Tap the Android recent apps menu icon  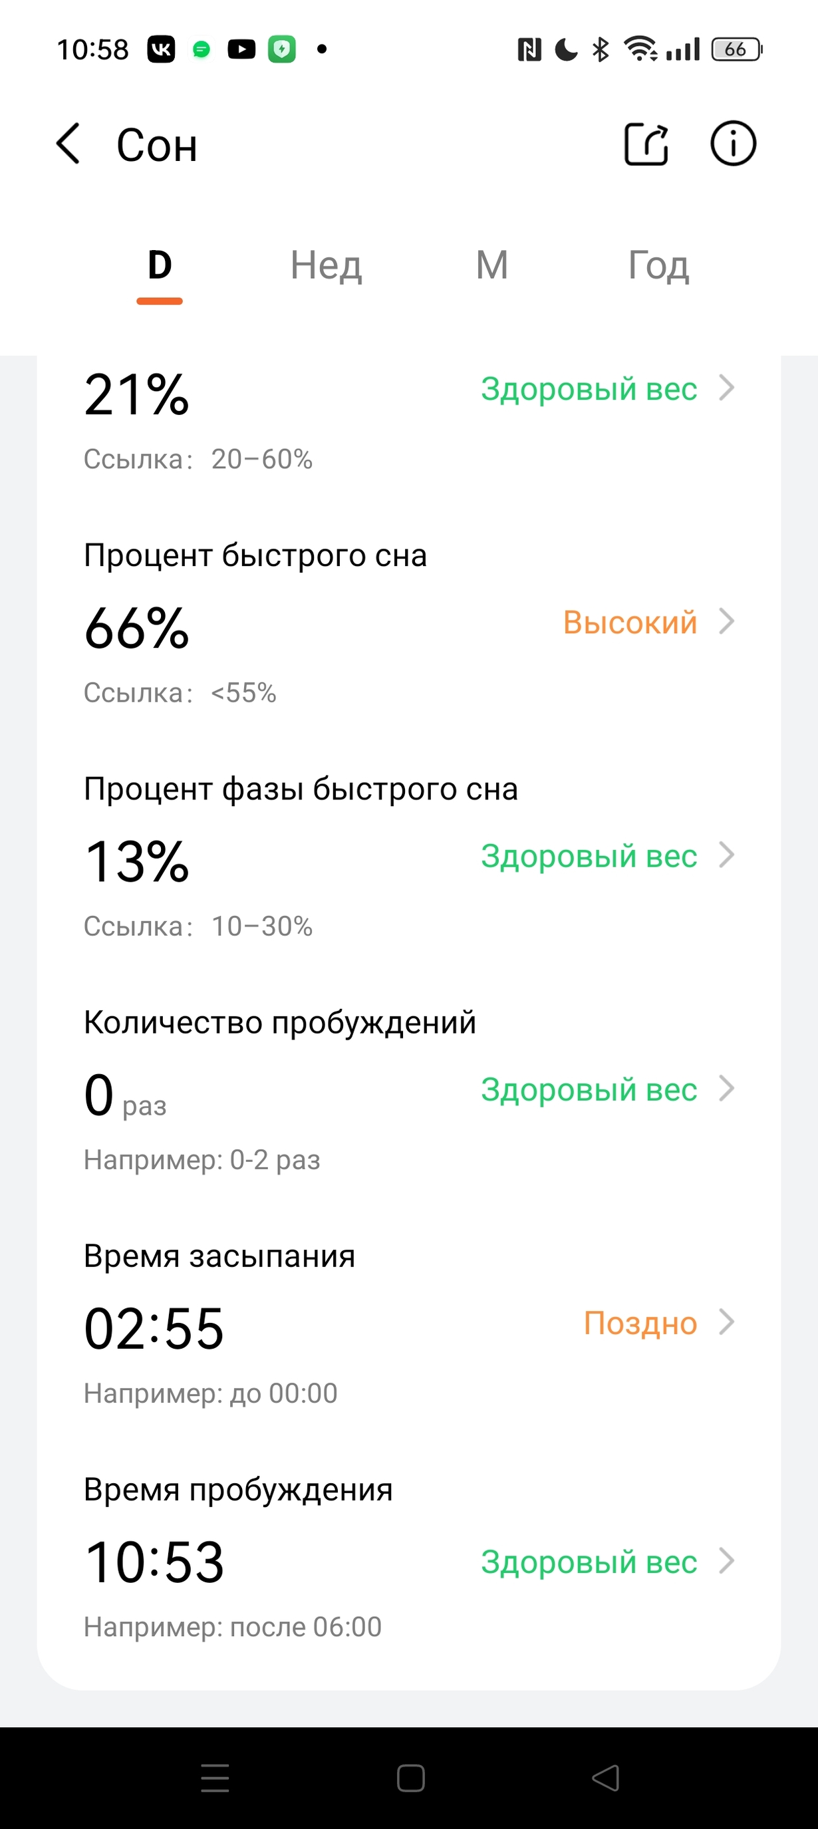pyautogui.click(x=214, y=1777)
